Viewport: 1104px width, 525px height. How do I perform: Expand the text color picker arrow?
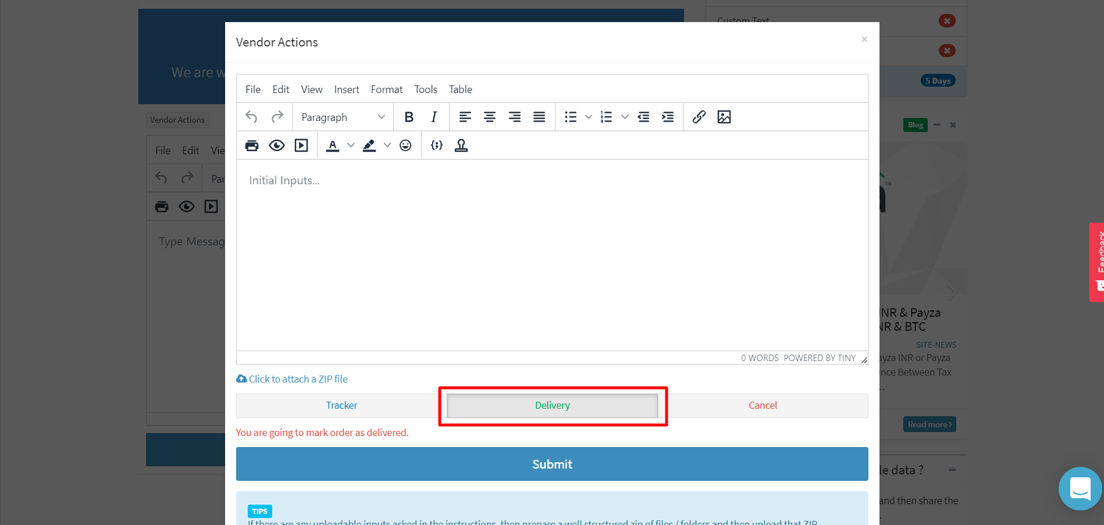pyautogui.click(x=351, y=145)
